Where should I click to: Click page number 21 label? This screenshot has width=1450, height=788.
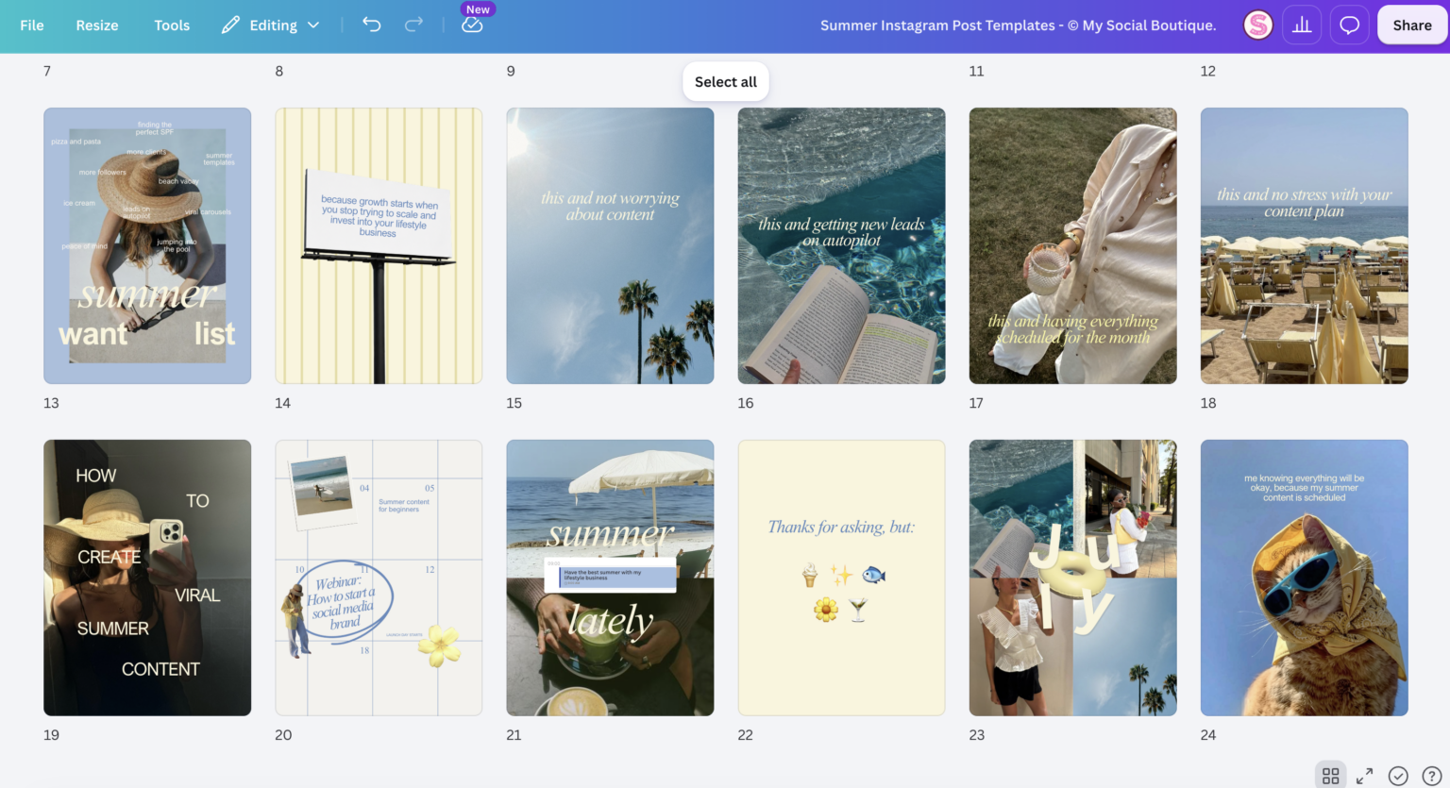click(x=514, y=735)
